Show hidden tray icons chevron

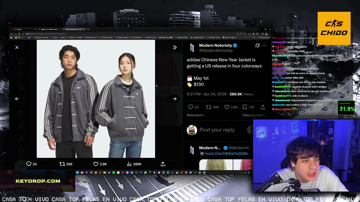(242, 173)
